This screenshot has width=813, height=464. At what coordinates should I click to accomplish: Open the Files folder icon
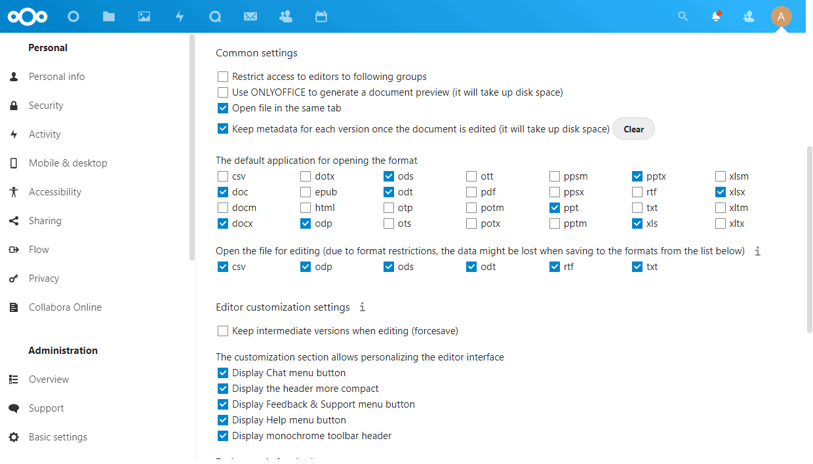109,16
